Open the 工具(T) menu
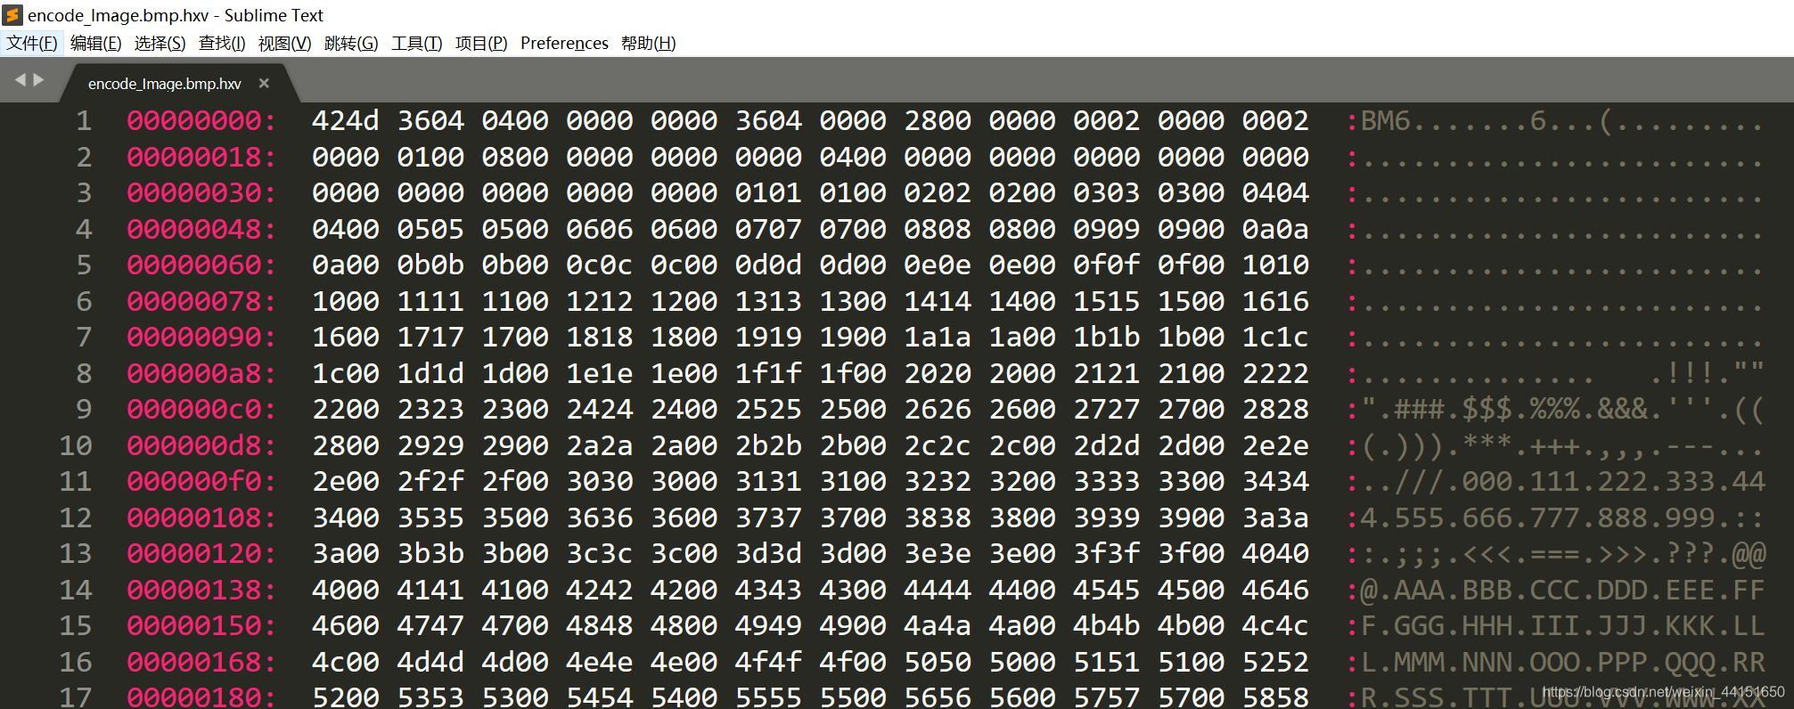The height and width of the screenshot is (709, 1794). point(417,43)
